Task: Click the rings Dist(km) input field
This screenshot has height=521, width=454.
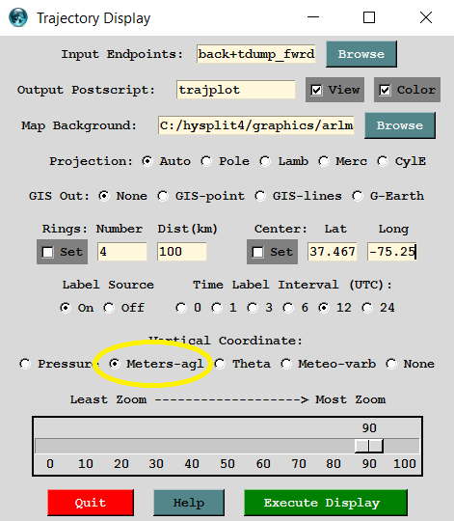Action: [x=182, y=252]
